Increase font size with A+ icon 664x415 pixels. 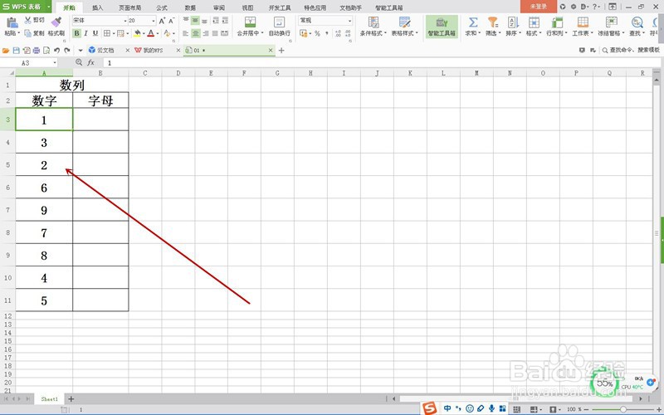162,20
